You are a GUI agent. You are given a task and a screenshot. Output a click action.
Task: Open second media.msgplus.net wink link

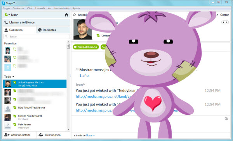(x=94, y=110)
